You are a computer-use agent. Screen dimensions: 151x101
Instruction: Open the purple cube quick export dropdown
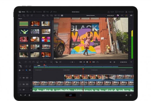pos(118,15)
